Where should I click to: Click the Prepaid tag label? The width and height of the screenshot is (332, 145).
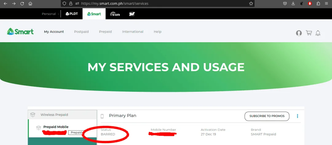tap(76, 132)
